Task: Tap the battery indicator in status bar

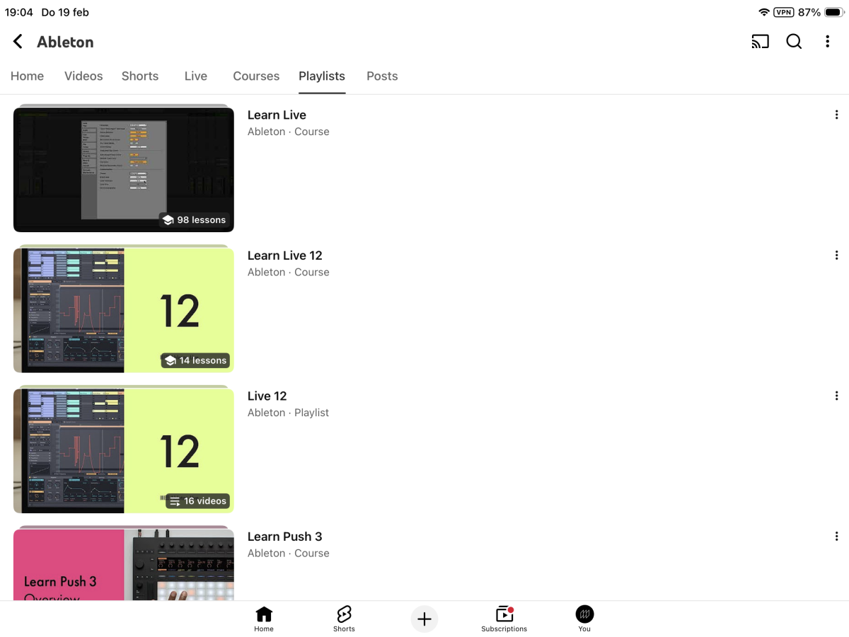Action: click(834, 12)
